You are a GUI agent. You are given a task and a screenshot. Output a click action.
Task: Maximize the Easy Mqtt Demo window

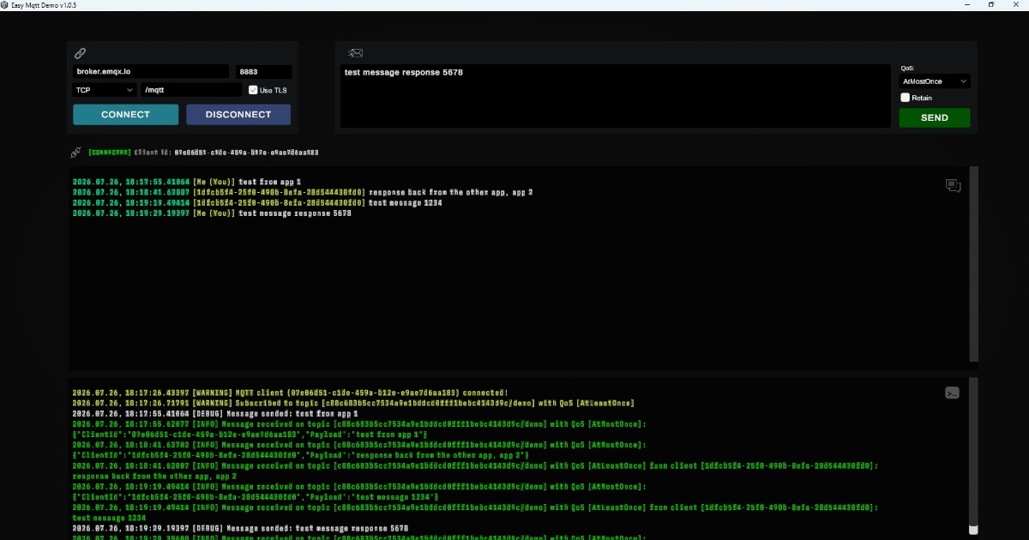point(991,4)
